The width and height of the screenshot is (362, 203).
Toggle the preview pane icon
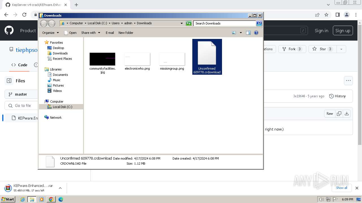[x=248, y=33]
